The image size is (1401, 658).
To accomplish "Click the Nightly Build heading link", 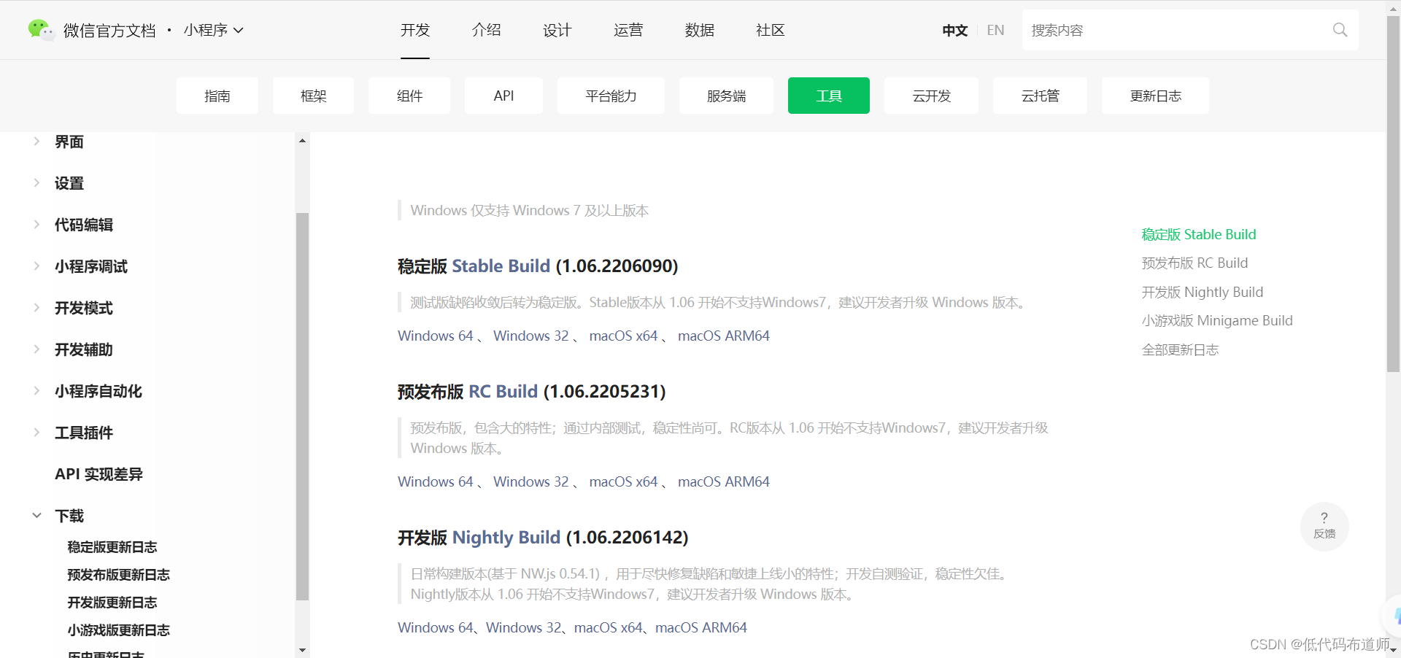I will coord(506,538).
